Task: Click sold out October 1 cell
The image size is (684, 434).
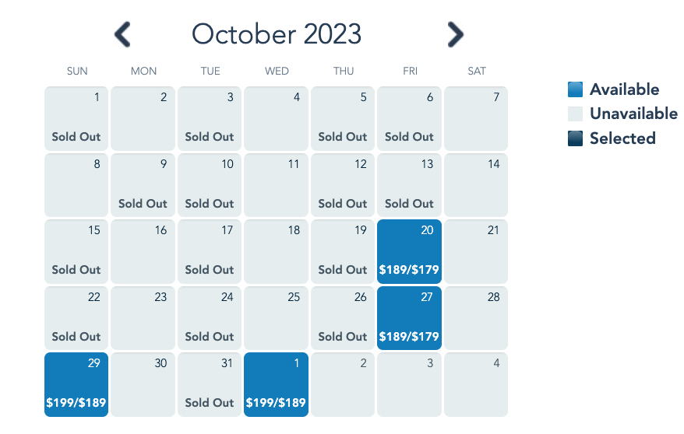Action: click(76, 118)
